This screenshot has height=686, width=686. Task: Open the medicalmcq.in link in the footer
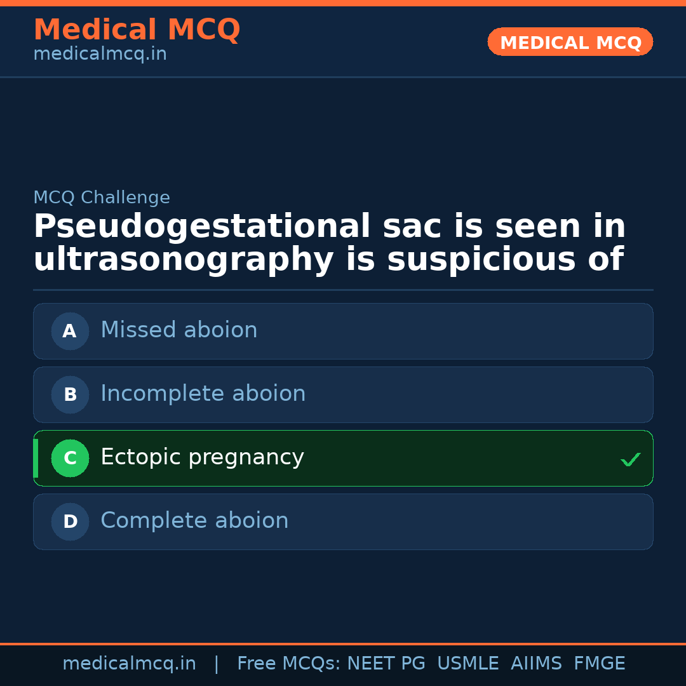click(x=129, y=664)
